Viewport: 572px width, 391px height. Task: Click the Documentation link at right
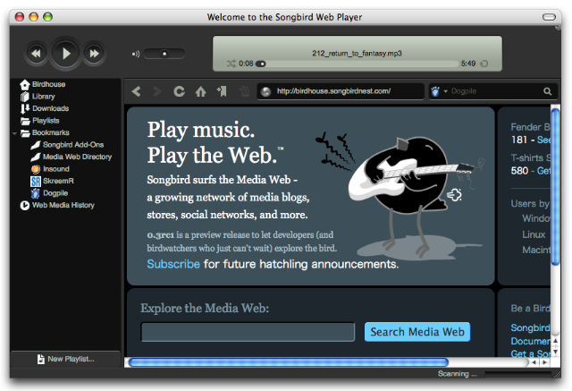point(530,341)
